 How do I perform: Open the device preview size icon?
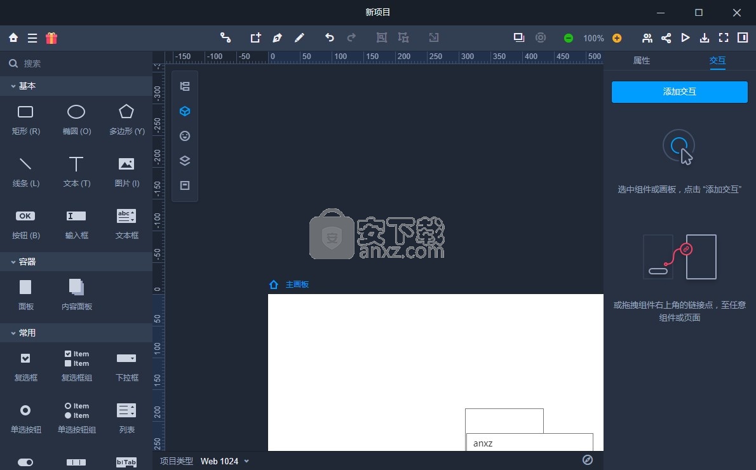click(x=519, y=37)
